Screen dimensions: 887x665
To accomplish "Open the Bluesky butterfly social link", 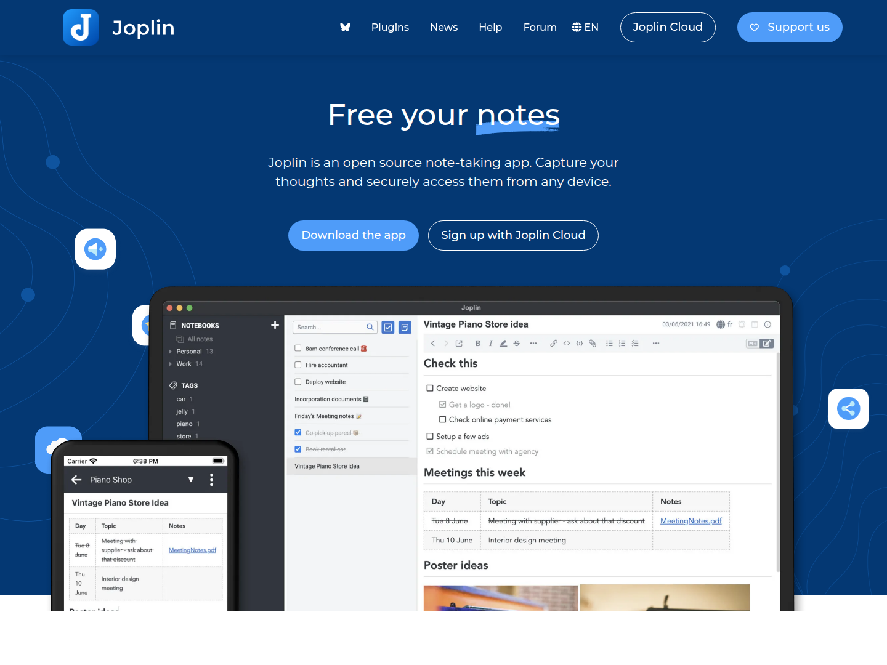I will coord(345,27).
